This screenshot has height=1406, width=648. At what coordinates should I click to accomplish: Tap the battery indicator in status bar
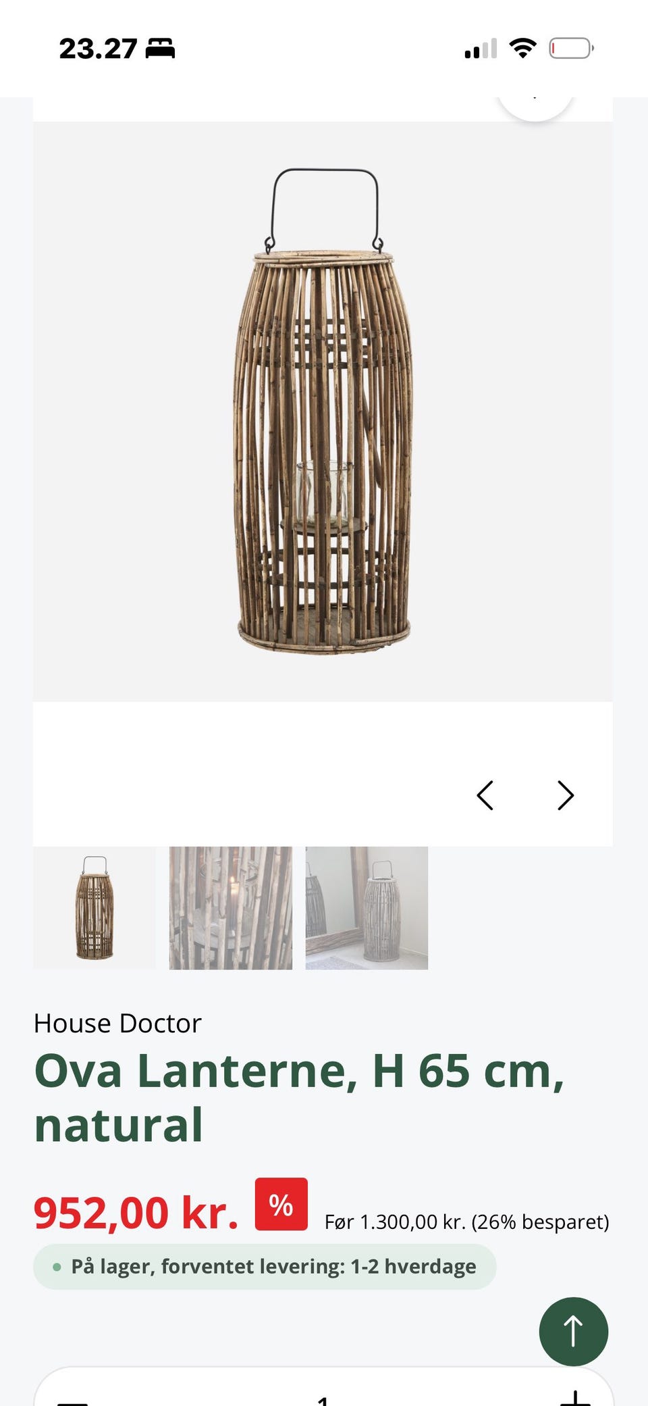tap(571, 49)
